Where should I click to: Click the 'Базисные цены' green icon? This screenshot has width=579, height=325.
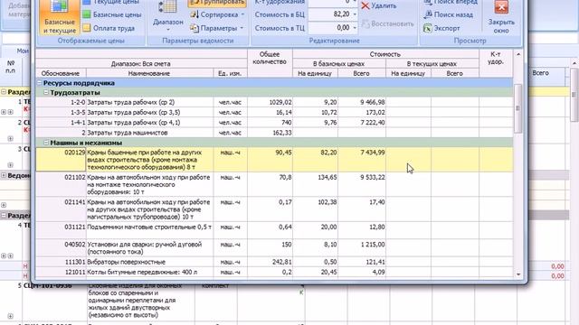87,14
